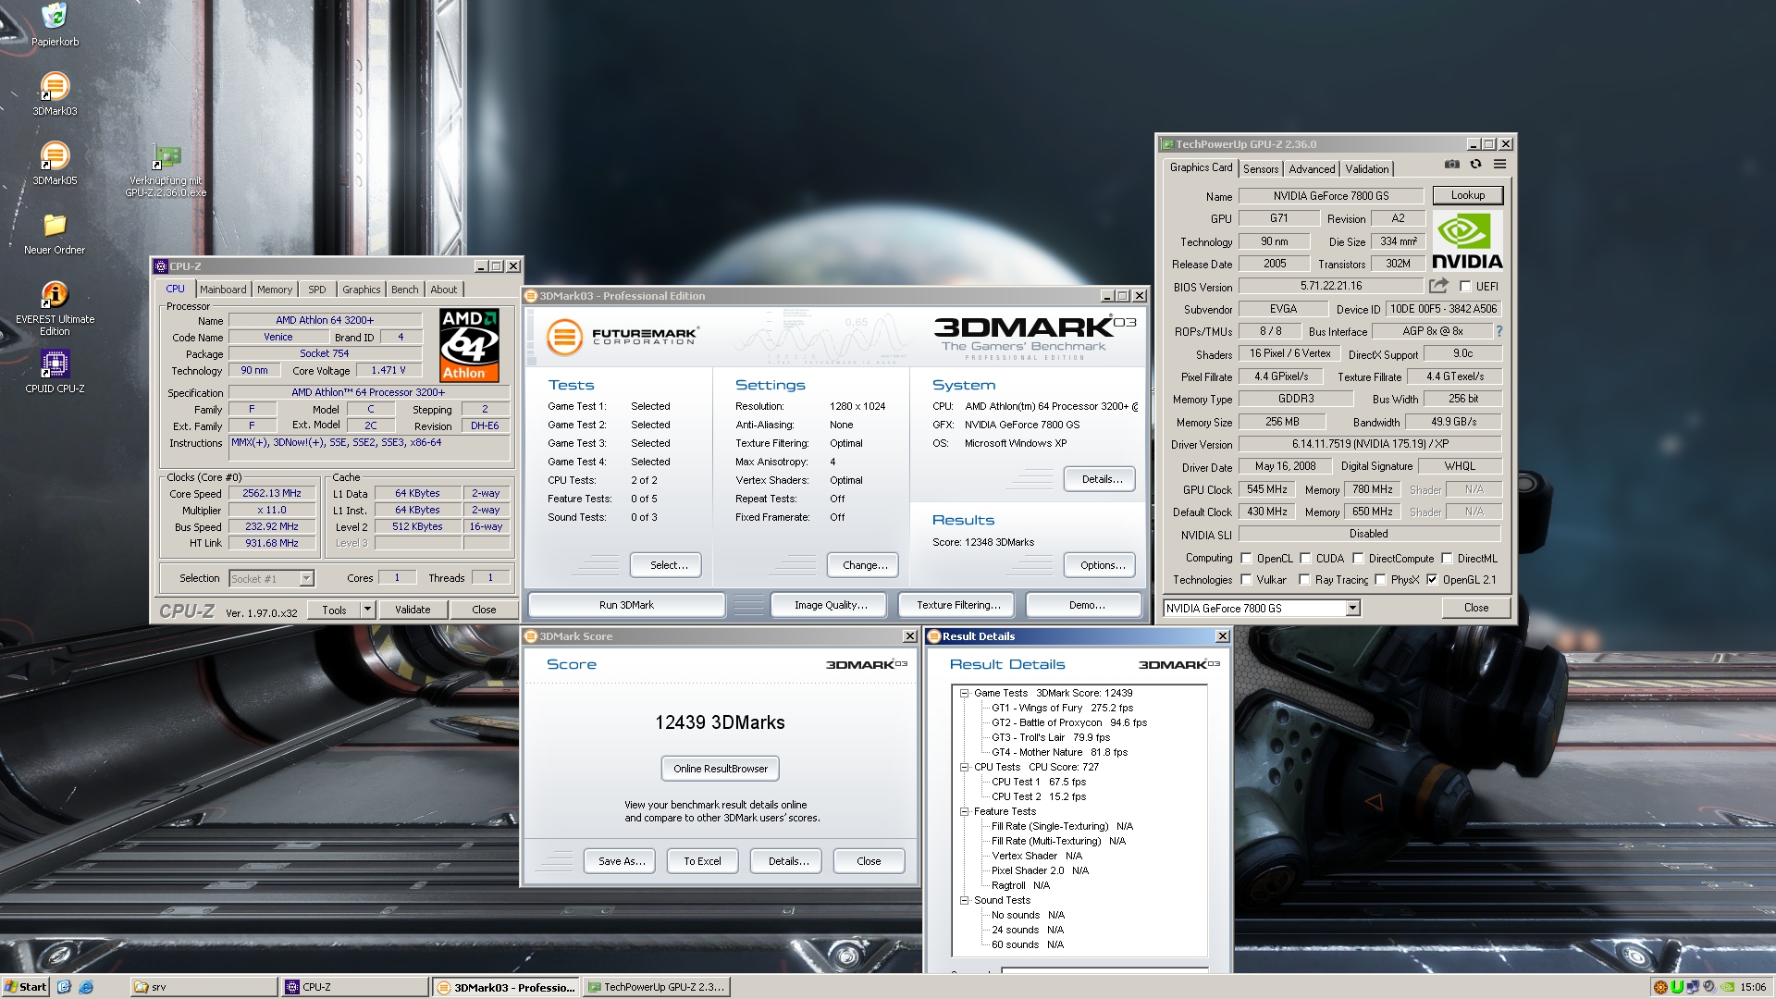Click the NVIDIA system tray icon
Screen dimensions: 1776x999
point(1725,987)
